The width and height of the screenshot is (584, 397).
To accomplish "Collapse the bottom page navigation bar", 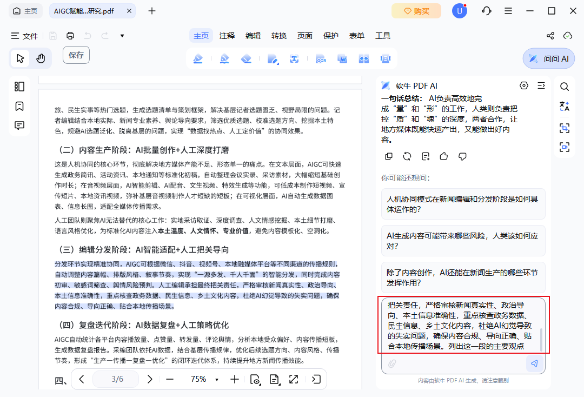I will (x=316, y=379).
